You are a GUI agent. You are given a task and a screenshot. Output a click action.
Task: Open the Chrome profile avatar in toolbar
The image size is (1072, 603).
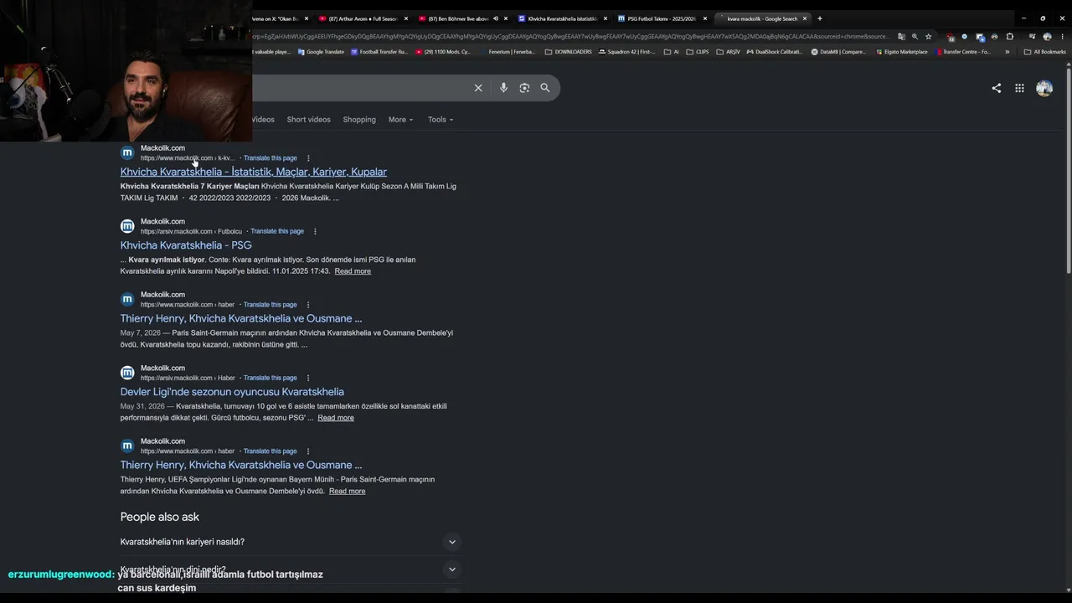click(1047, 37)
